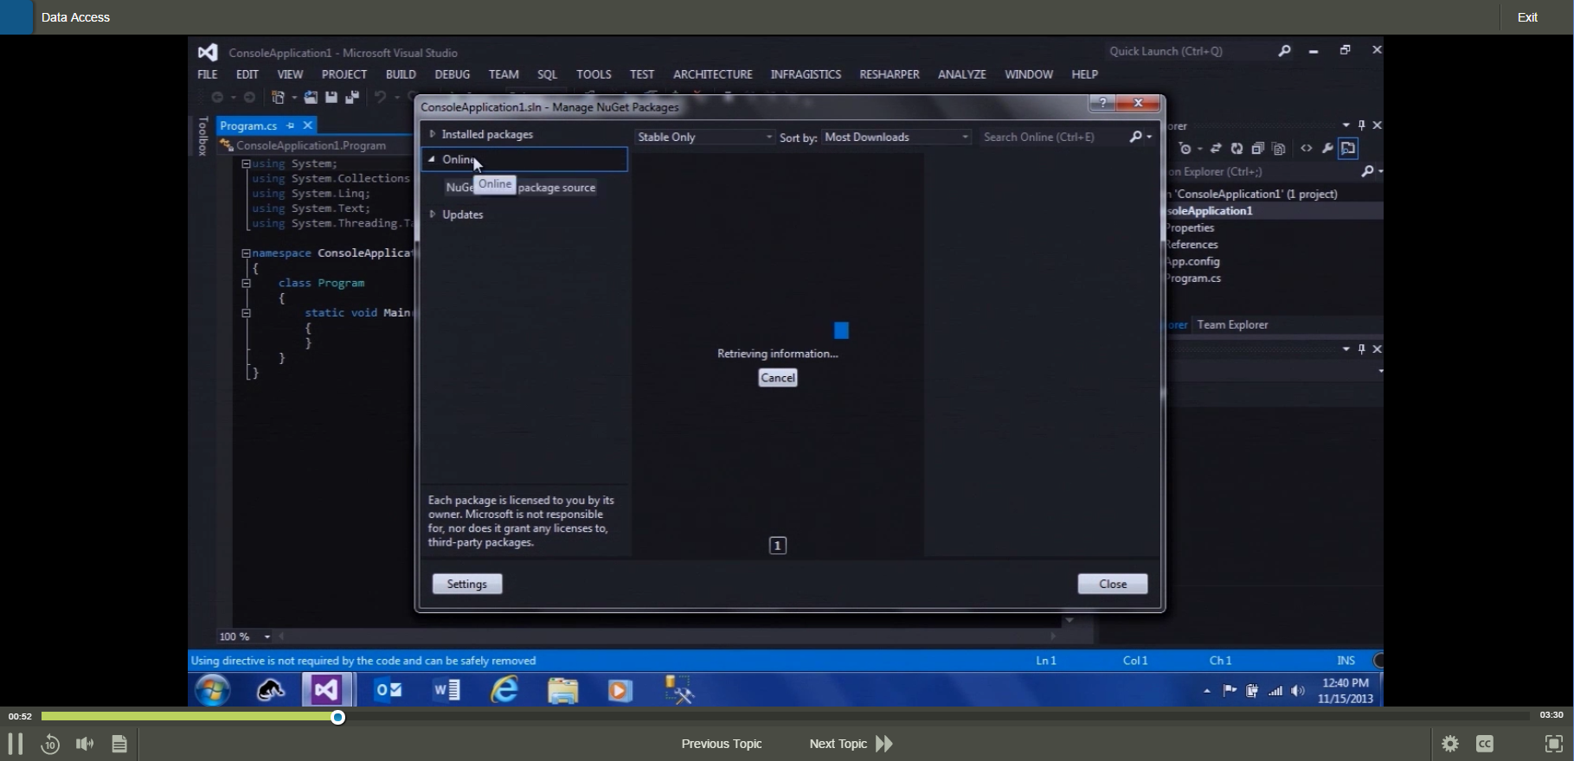Click Solution Explorer Properties wrench icon
This screenshot has height=761, width=1574.
pyautogui.click(x=1327, y=149)
